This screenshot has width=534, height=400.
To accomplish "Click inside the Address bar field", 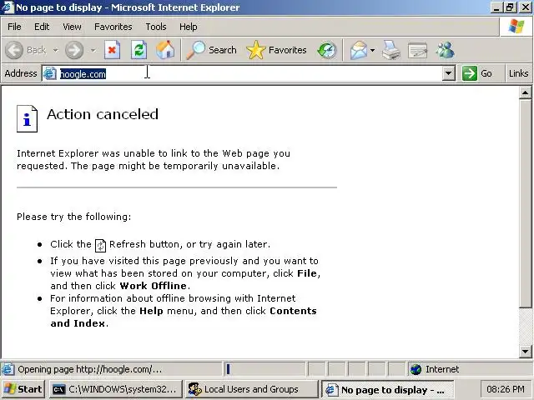I will tap(250, 73).
